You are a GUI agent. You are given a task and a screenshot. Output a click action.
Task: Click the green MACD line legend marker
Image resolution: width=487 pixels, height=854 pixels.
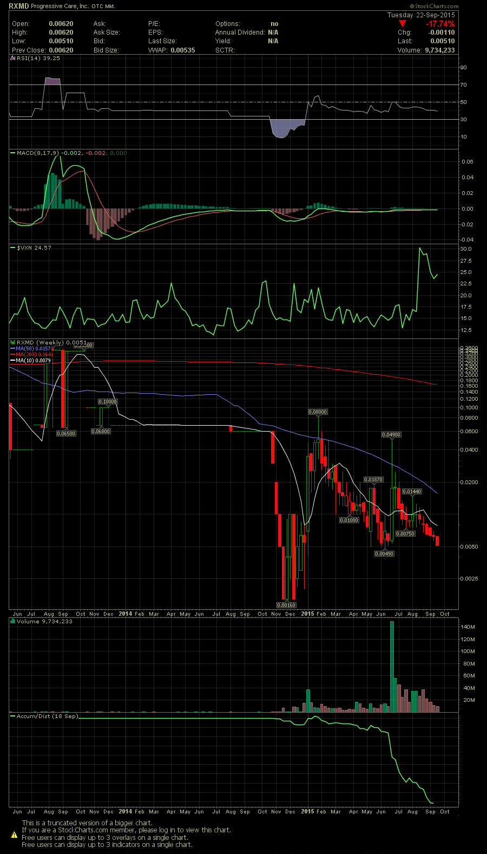pyautogui.click(x=13, y=153)
